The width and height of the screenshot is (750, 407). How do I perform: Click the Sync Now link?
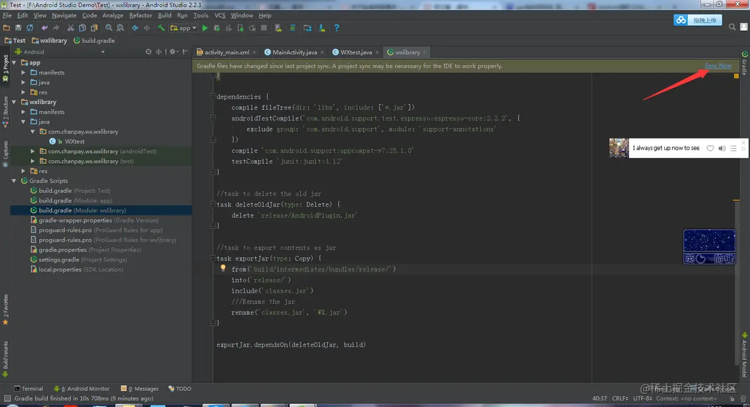tap(718, 66)
